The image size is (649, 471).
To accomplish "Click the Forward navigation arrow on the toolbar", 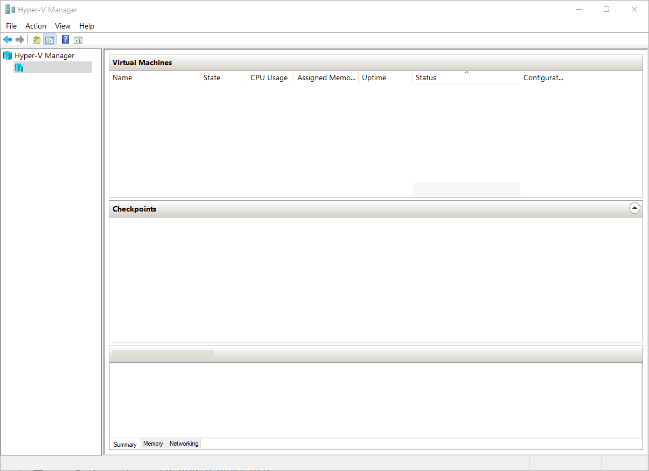I will click(x=20, y=39).
